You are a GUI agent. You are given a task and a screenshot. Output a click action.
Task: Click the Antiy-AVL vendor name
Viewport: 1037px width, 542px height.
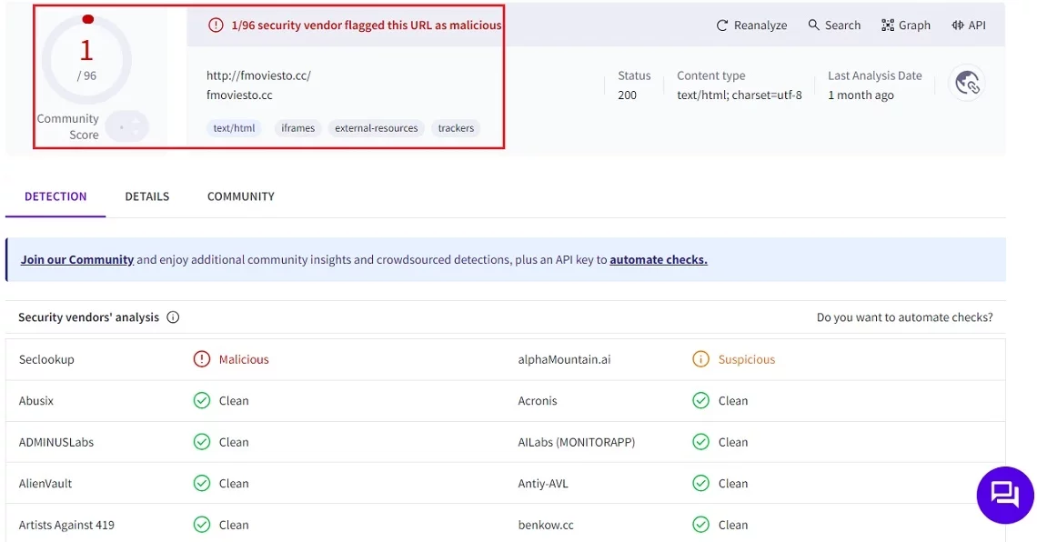point(543,483)
